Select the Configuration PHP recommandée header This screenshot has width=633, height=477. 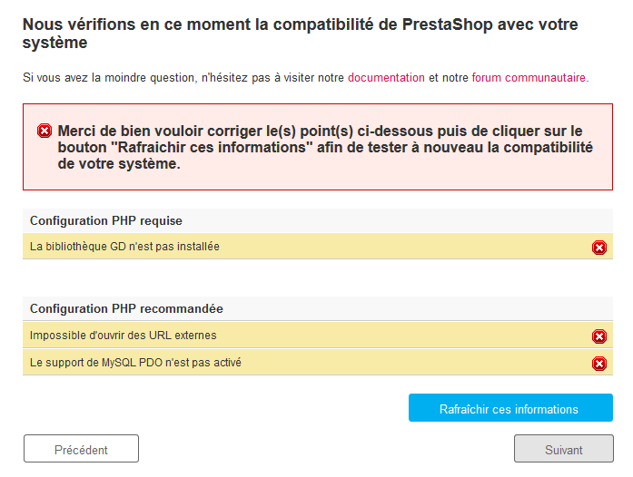tap(126, 309)
